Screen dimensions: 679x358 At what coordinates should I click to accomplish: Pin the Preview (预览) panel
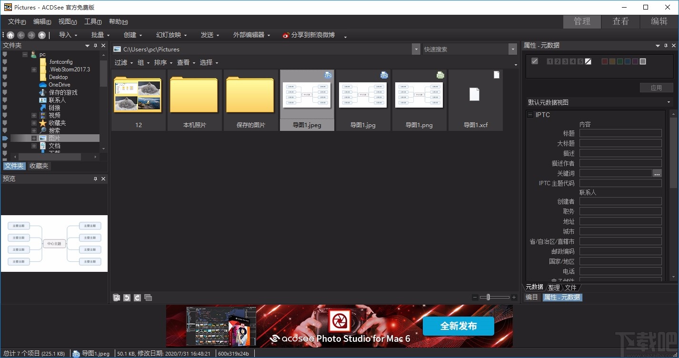95,179
